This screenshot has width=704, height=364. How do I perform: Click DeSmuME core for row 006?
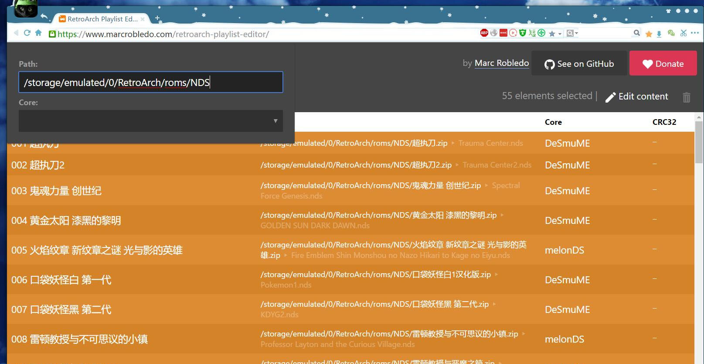pyautogui.click(x=567, y=280)
